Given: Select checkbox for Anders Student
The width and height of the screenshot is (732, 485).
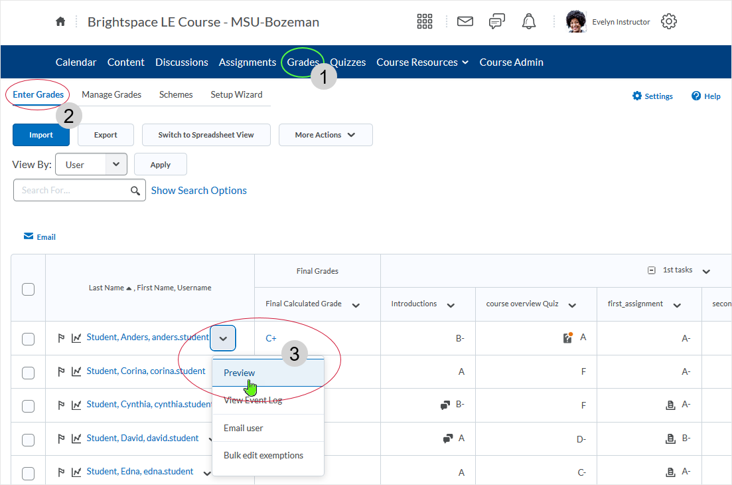Looking at the screenshot, I should 28,339.
